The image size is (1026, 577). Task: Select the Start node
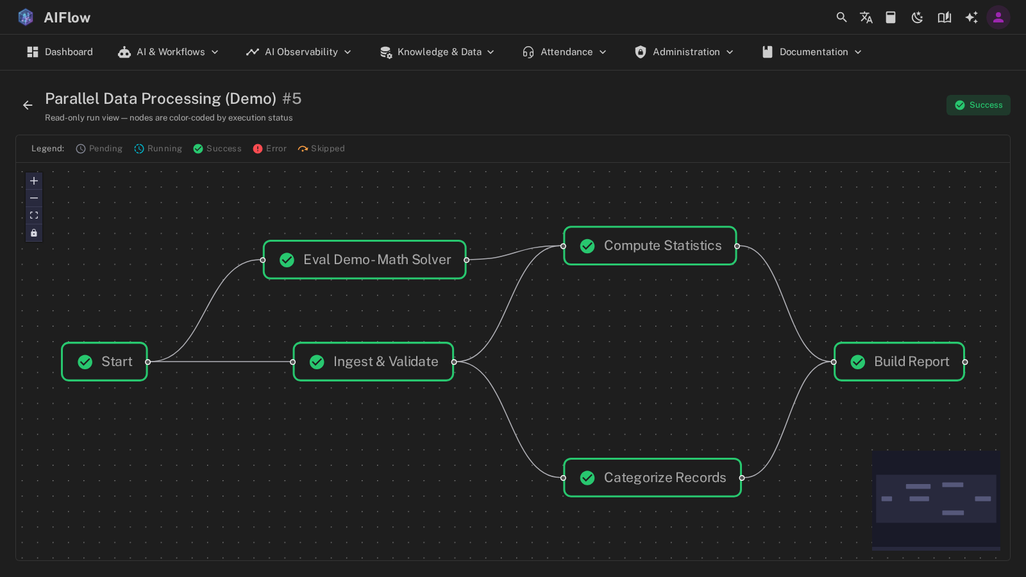105,362
